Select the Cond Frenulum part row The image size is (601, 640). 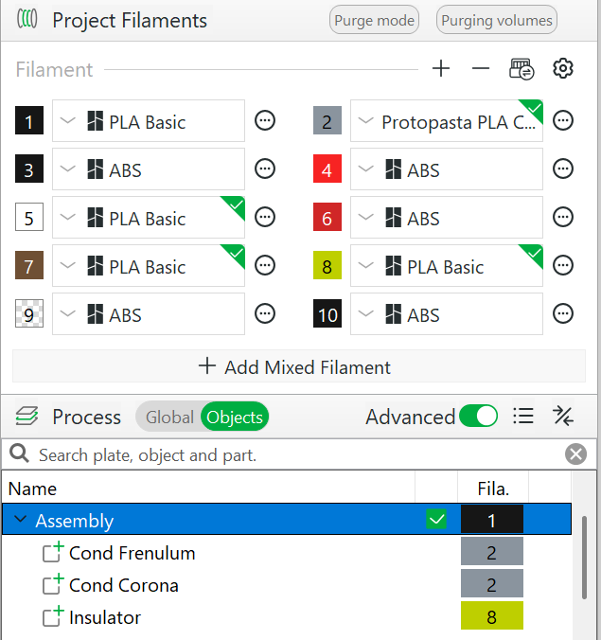coord(287,552)
